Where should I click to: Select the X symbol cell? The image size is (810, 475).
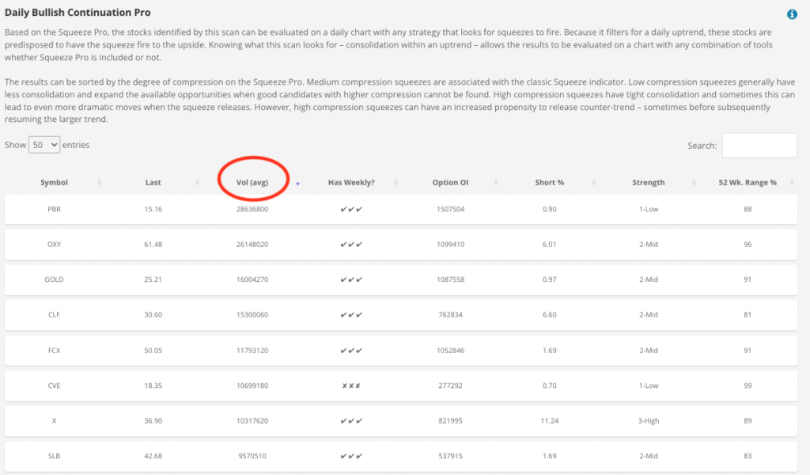pos(55,420)
